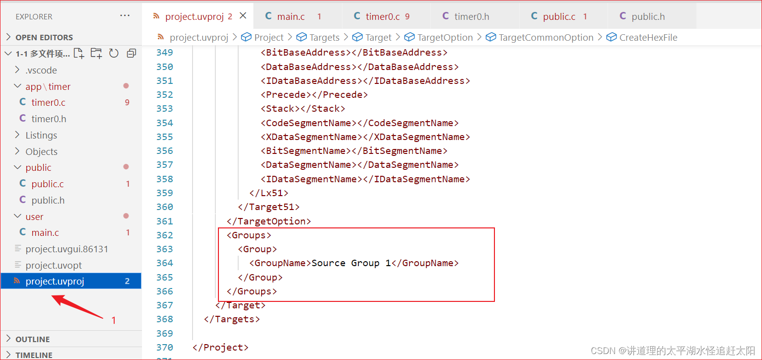Click the Target breadcrumb item

pos(379,37)
